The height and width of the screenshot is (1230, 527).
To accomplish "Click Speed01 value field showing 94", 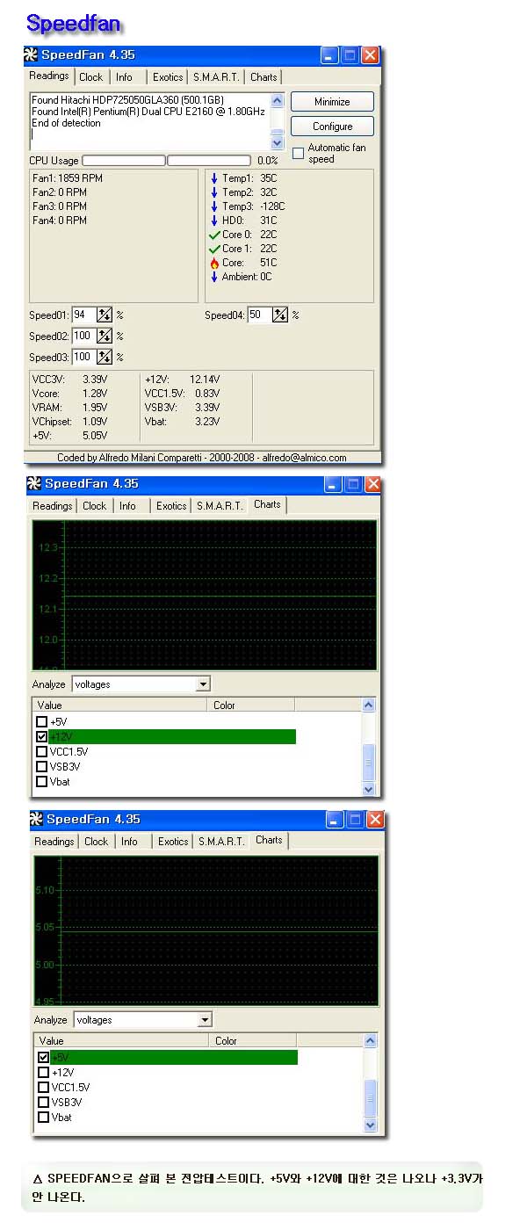I will coord(83,315).
